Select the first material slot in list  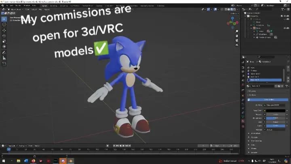264,68
